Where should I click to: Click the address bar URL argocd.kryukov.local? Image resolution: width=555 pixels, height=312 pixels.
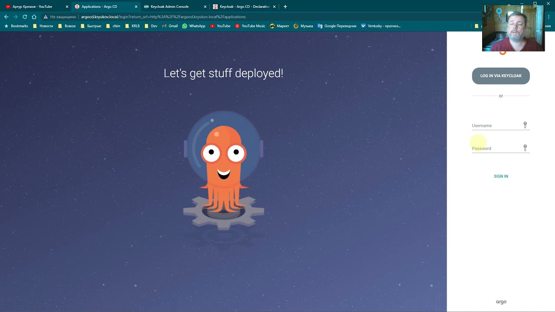pyautogui.click(x=163, y=17)
